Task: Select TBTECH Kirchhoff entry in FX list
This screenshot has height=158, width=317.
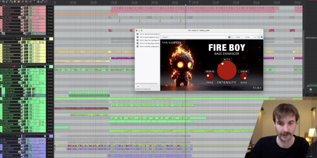Action: point(149,34)
